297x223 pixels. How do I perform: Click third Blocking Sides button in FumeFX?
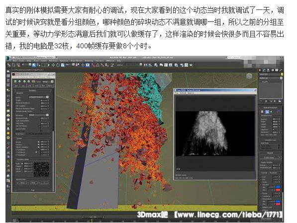tap(44, 183)
